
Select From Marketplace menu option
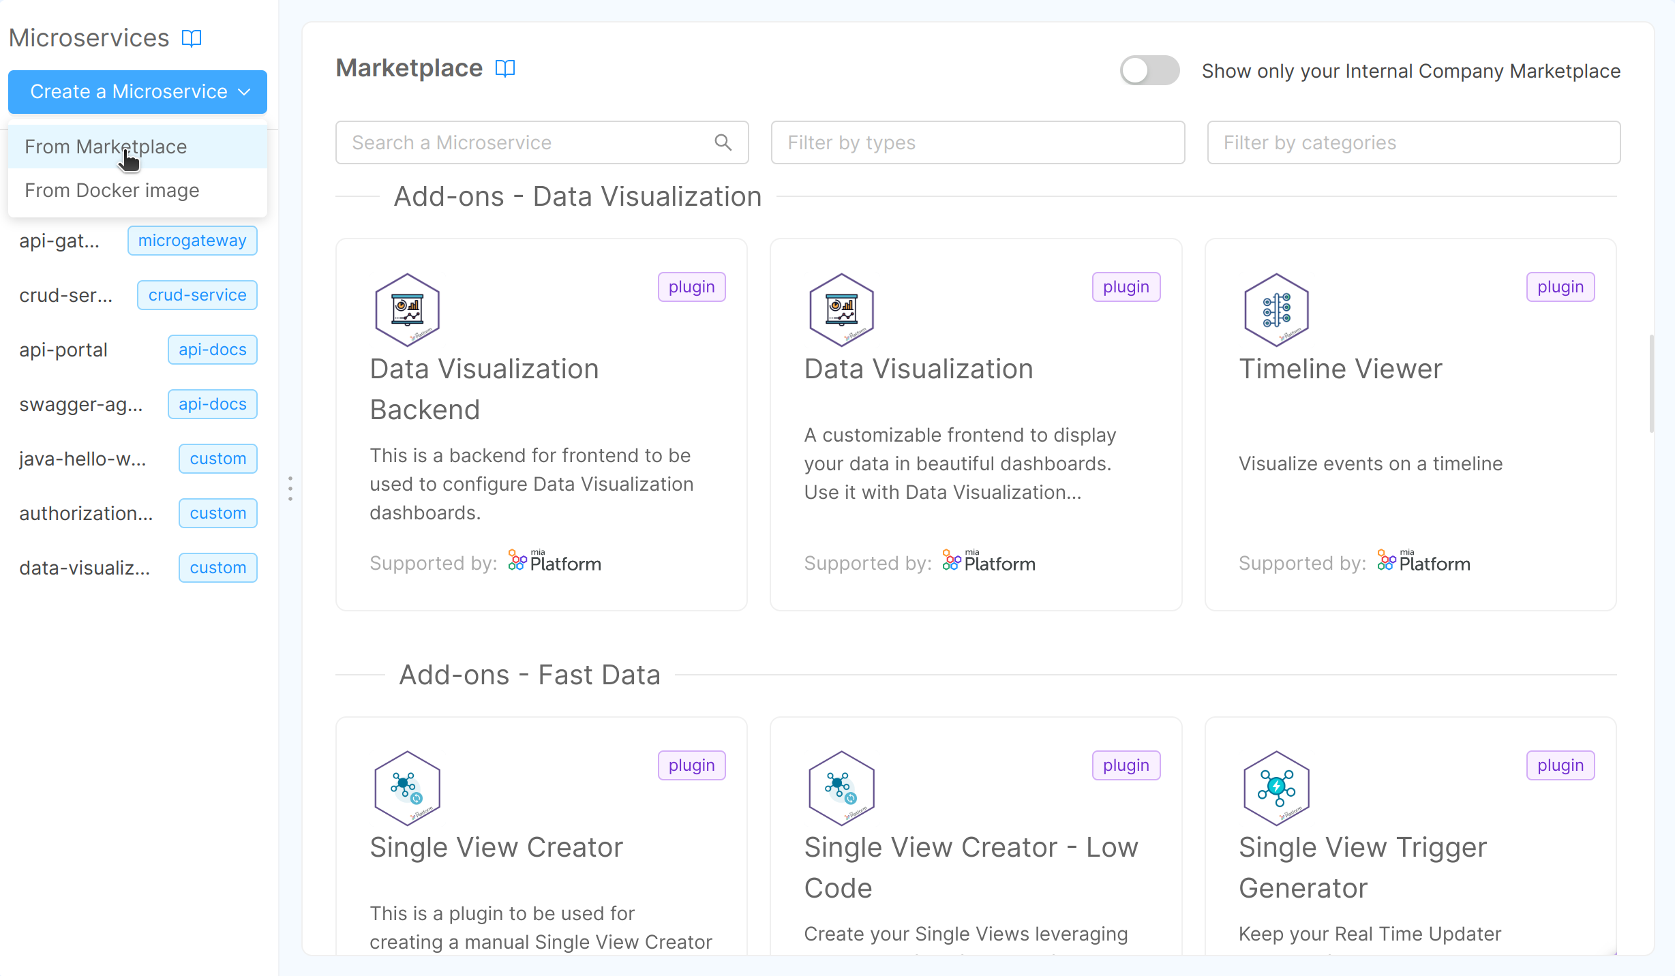pos(106,147)
